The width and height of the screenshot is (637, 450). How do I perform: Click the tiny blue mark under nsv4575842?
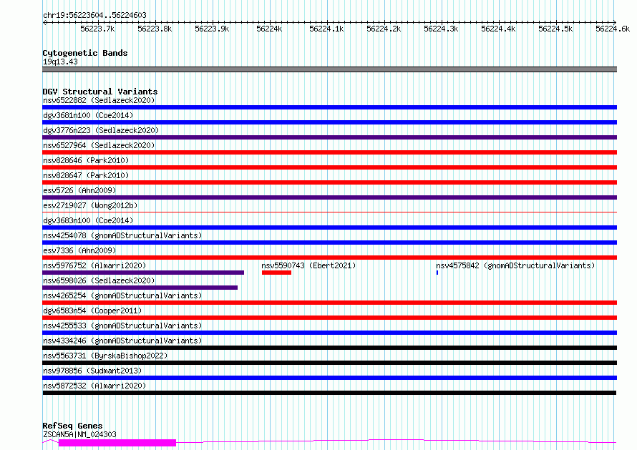tap(437, 273)
